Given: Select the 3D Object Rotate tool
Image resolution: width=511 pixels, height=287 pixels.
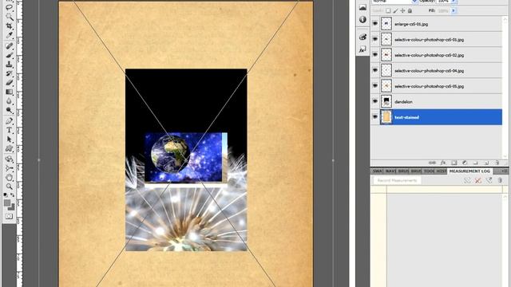Looking at the screenshot, I should (x=9, y=159).
